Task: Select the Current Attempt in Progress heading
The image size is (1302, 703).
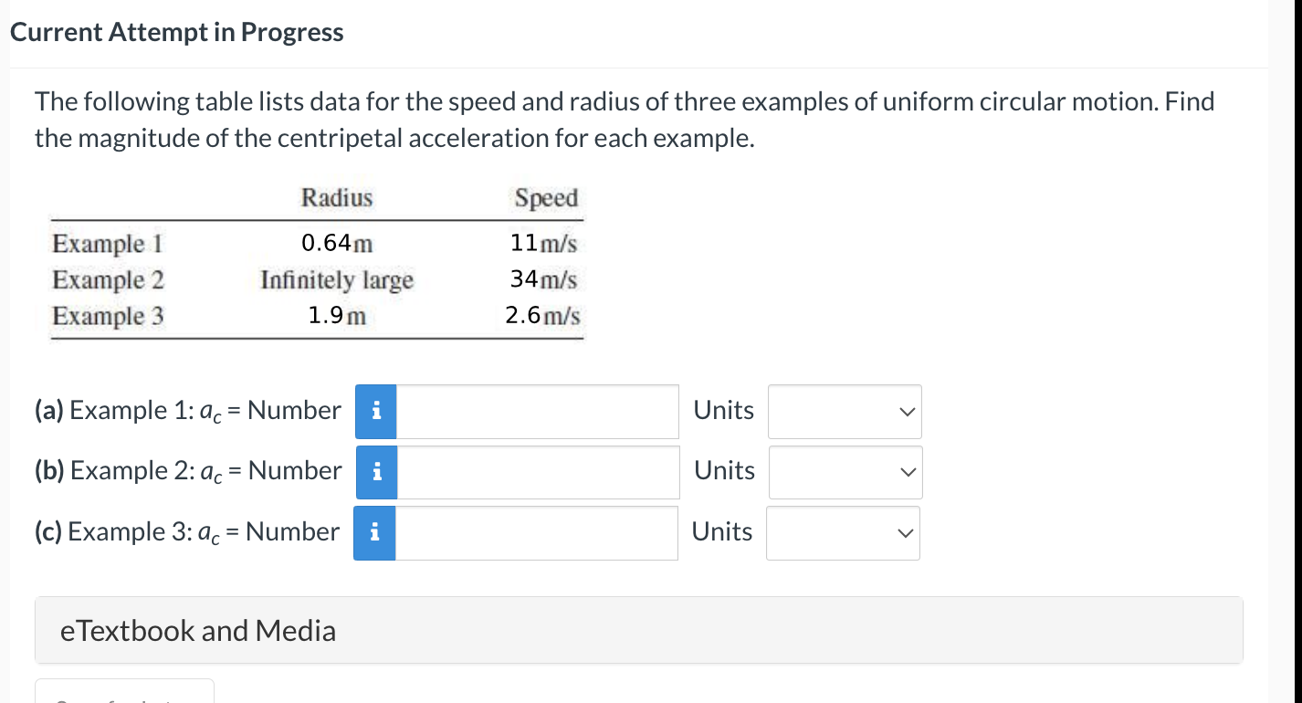Action: coord(176,31)
